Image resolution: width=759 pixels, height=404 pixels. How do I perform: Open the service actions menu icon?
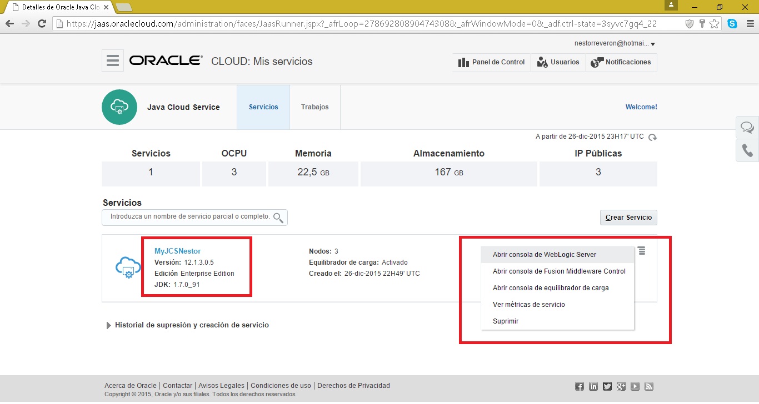tap(642, 251)
